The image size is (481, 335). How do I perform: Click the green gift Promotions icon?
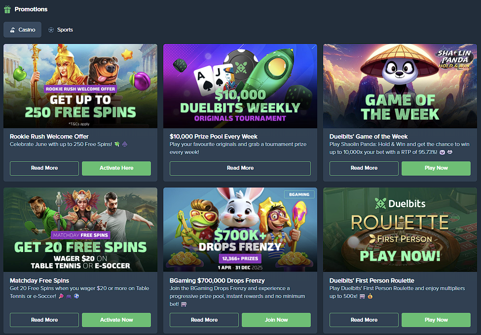coord(7,9)
